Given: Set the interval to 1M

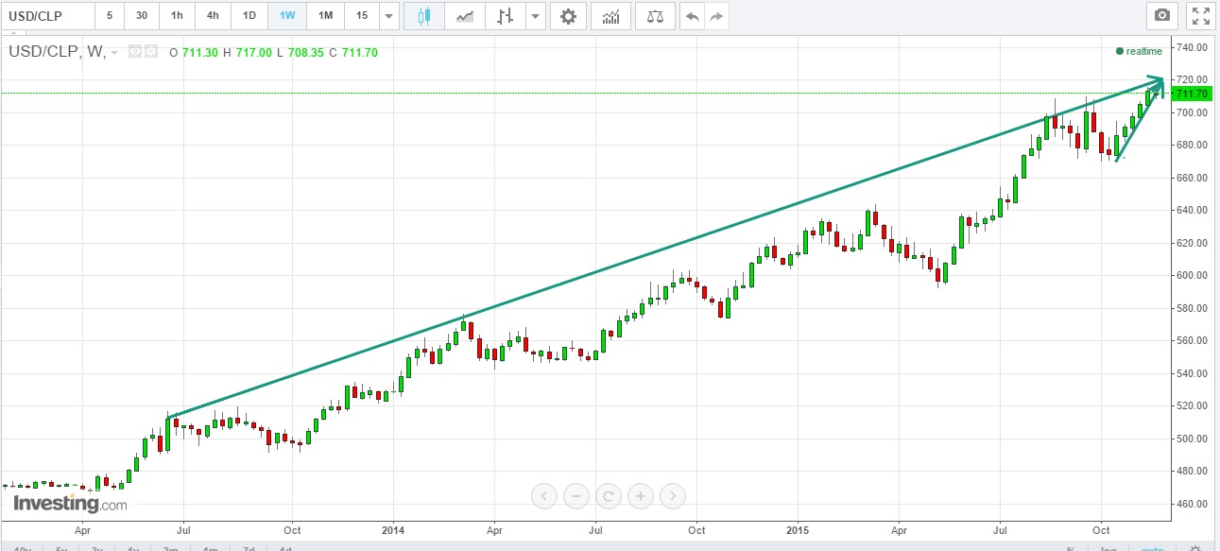Looking at the screenshot, I should point(325,16).
